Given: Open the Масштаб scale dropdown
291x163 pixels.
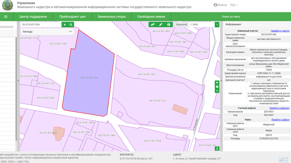Looking at the screenshot, I should click(x=217, y=25).
